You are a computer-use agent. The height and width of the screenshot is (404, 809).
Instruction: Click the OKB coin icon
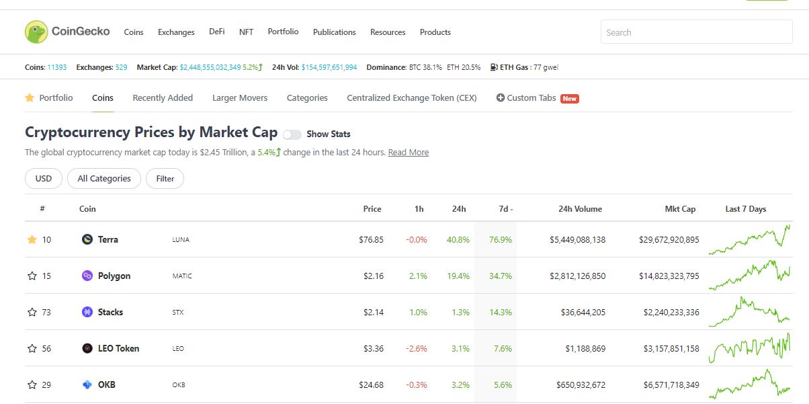(x=87, y=385)
